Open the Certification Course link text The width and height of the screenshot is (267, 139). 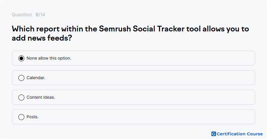click(240, 134)
